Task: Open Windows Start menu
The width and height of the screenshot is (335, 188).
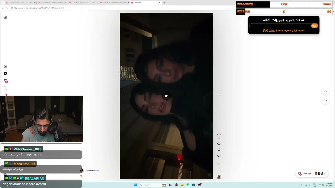Action: tap(136, 185)
